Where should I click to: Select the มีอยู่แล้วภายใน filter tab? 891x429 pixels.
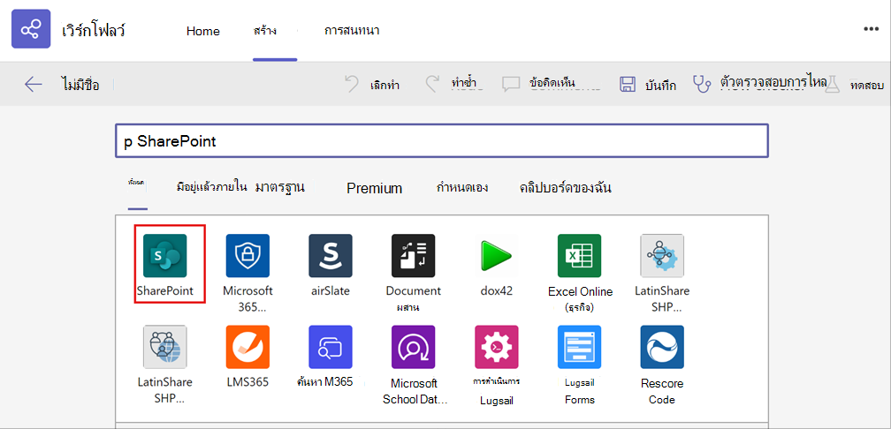(x=210, y=187)
